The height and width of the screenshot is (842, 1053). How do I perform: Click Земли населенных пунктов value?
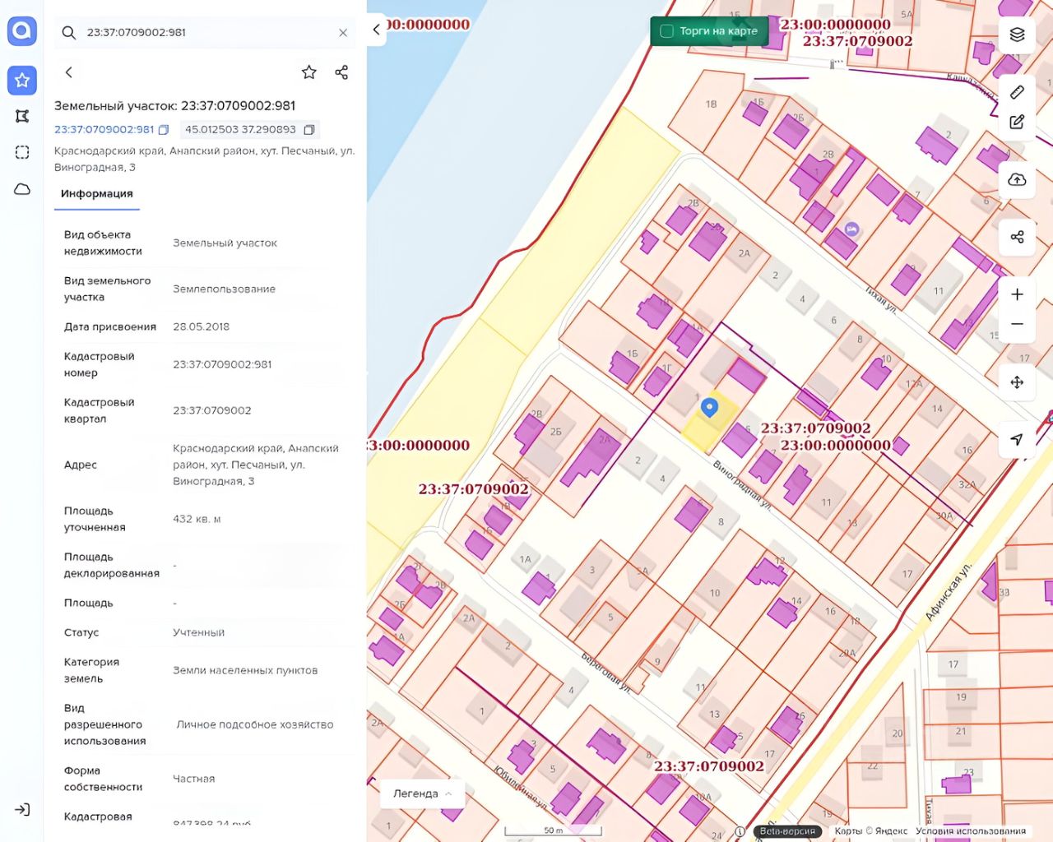tap(245, 670)
